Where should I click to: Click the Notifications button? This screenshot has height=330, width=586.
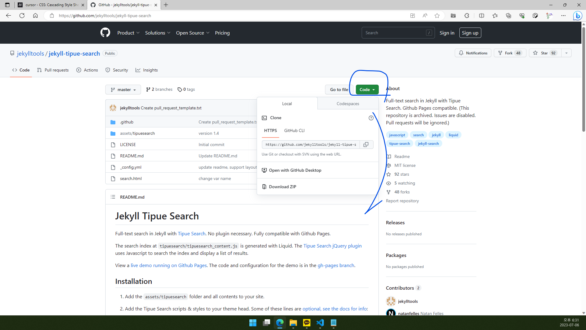pos(473,53)
